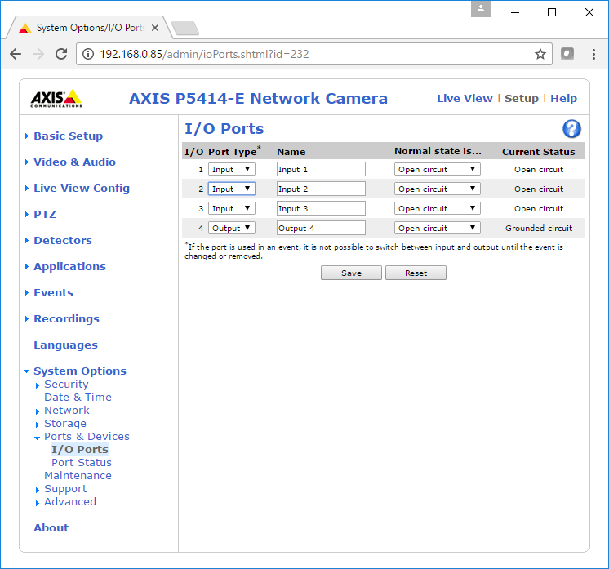This screenshot has width=609, height=569.
Task: Expand the PTZ menu
Action: (45, 215)
